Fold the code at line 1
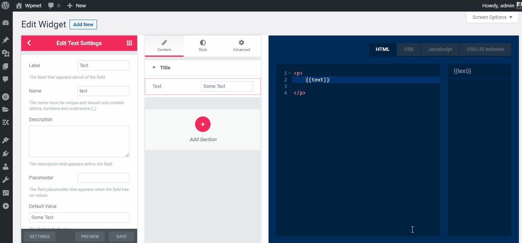The image size is (522, 243). coord(289,73)
